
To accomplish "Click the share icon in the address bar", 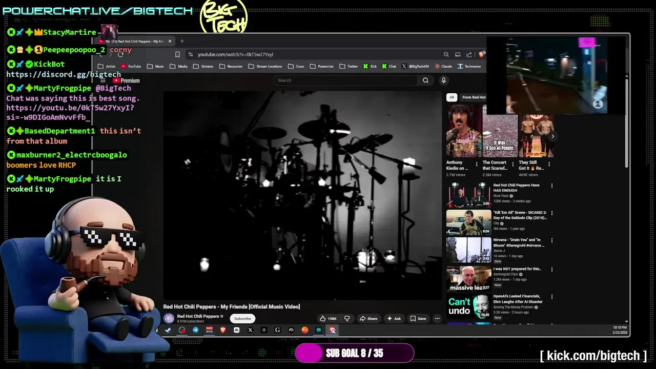I will [469, 54].
